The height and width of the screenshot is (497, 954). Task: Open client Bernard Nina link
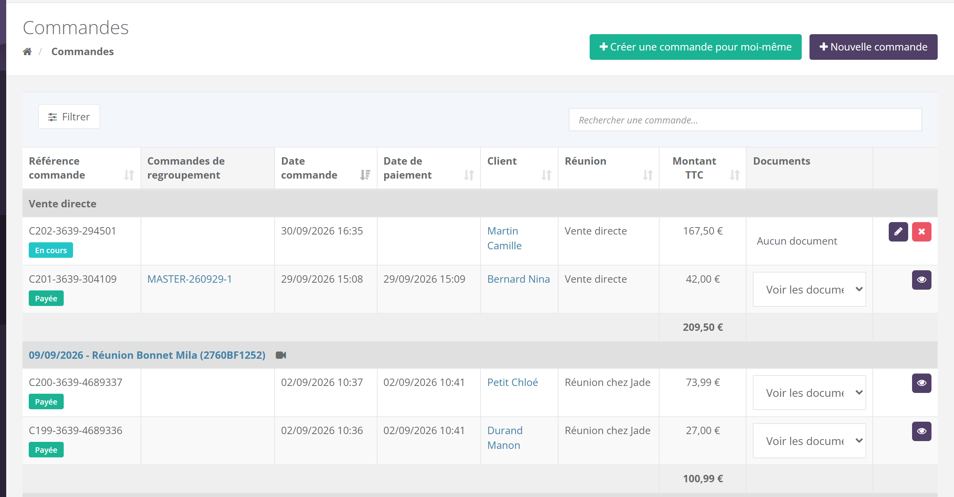[x=519, y=279]
